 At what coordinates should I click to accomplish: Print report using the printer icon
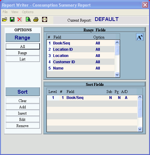(x=36, y=19)
